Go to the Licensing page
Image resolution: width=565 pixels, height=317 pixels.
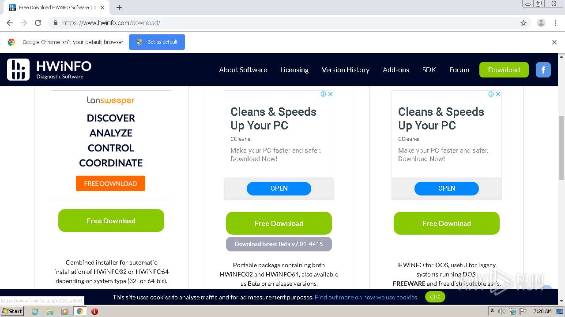[x=294, y=70]
